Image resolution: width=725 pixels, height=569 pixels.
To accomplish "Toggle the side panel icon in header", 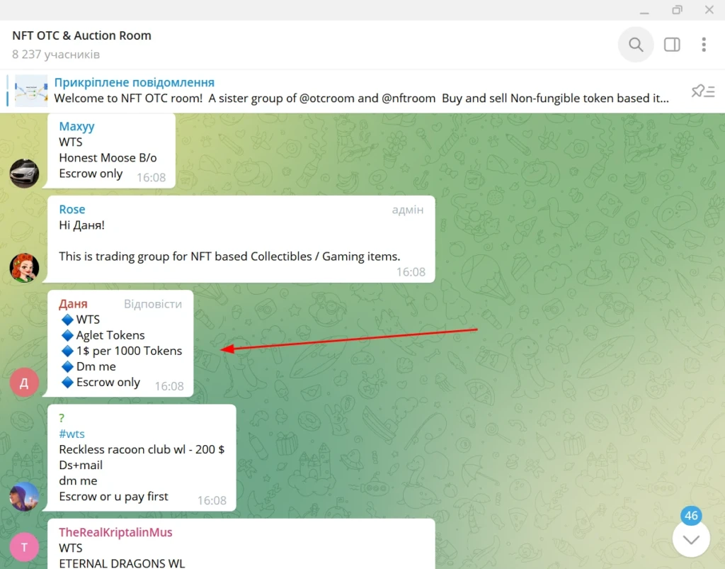I will (672, 45).
